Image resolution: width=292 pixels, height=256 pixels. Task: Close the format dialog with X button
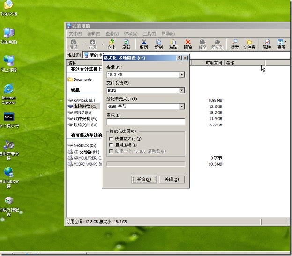point(185,58)
